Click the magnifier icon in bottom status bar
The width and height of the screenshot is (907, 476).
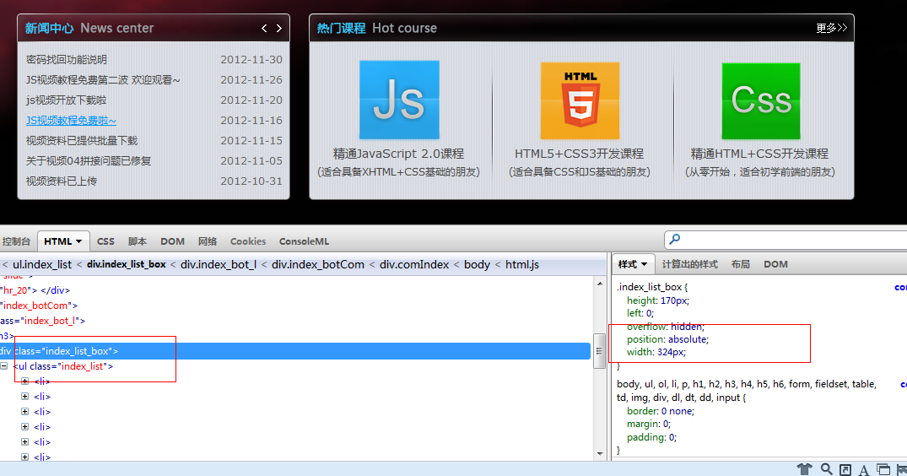826,469
